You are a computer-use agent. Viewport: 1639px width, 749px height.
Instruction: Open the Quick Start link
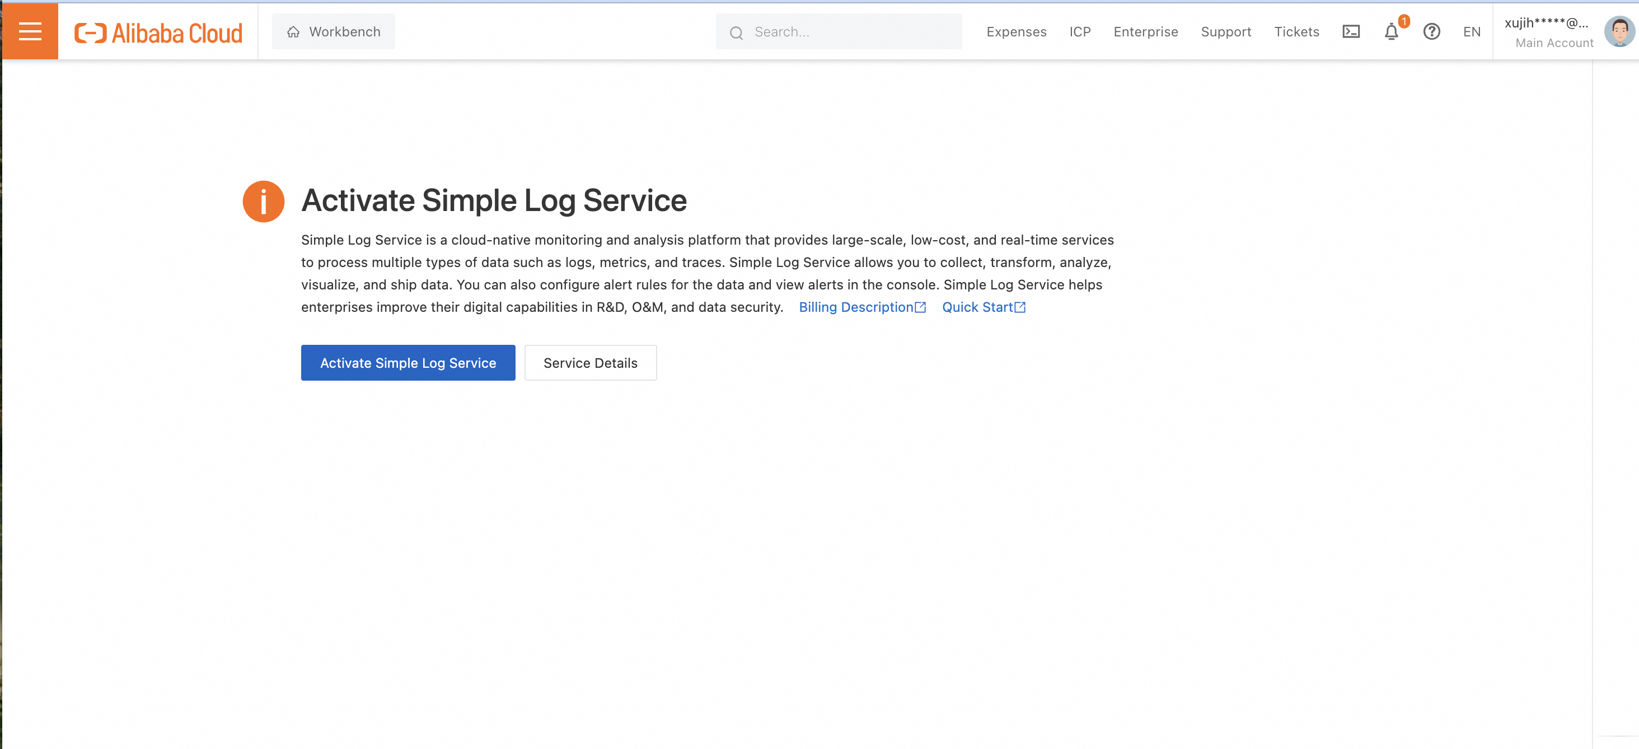984,307
